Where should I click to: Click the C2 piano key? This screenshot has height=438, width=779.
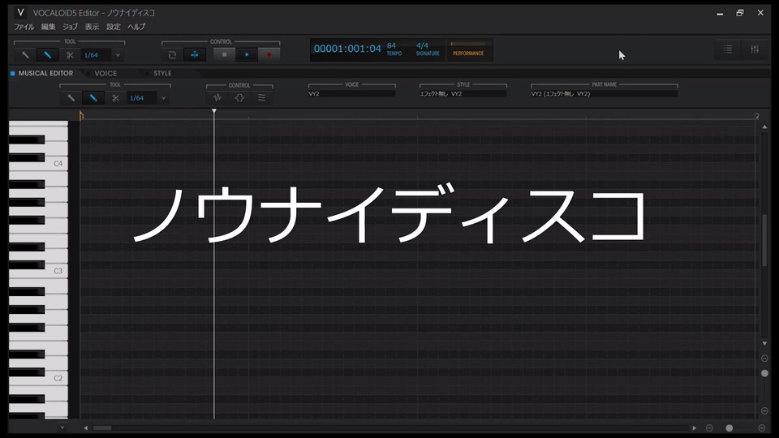[x=55, y=379]
